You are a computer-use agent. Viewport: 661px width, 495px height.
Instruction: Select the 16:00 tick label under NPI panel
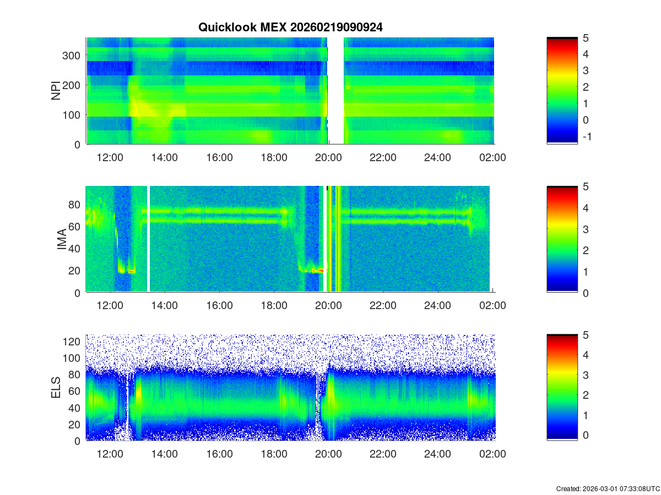[219, 157]
